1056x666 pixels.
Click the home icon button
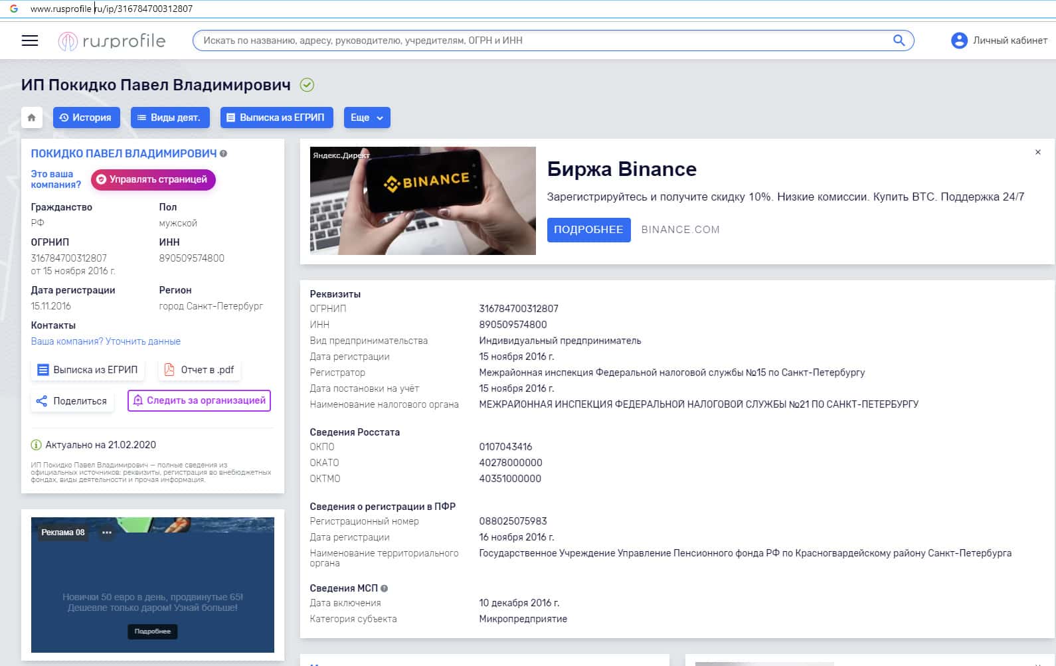[x=31, y=118]
